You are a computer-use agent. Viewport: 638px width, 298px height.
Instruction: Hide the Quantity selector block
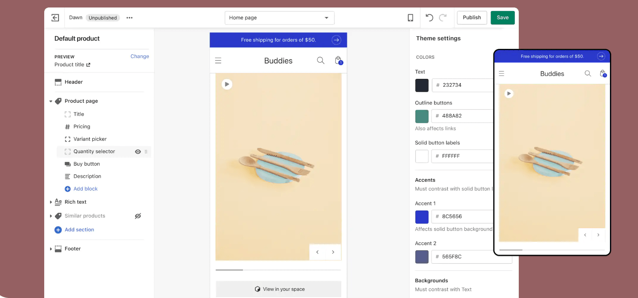[138, 152]
